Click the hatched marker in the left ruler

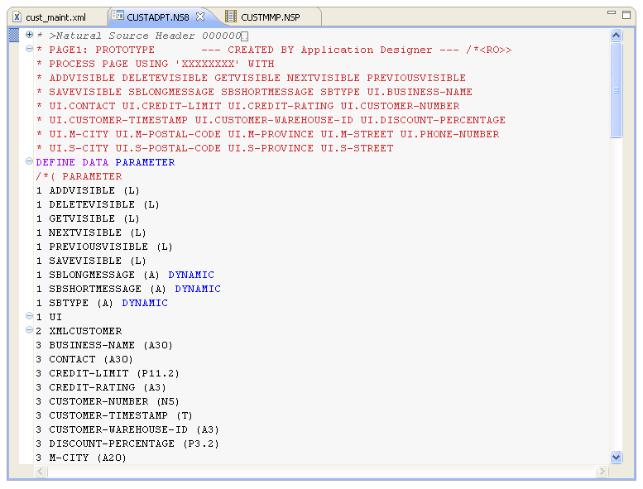(13, 36)
